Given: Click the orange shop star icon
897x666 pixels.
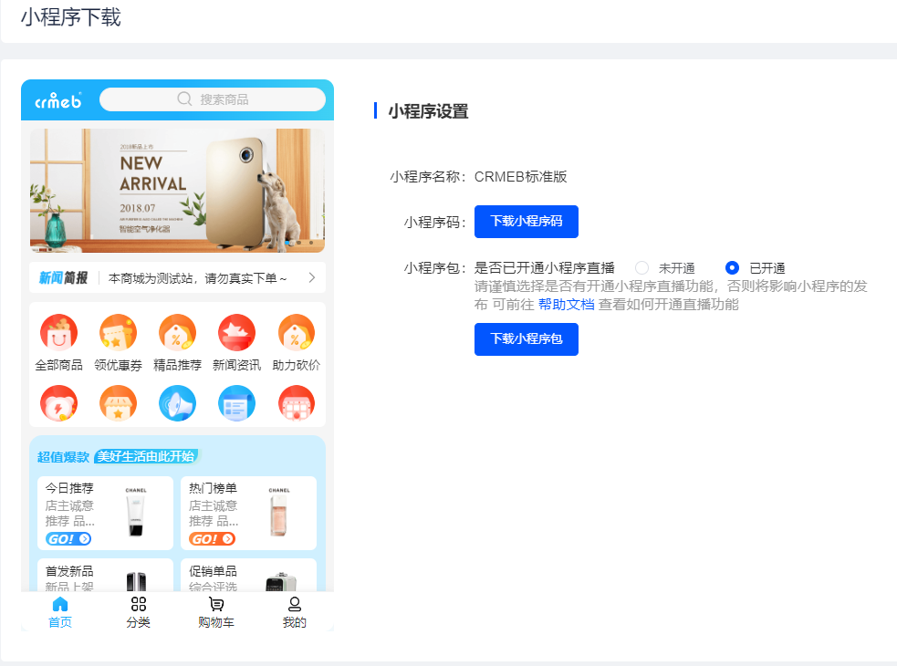Looking at the screenshot, I should (x=118, y=403).
